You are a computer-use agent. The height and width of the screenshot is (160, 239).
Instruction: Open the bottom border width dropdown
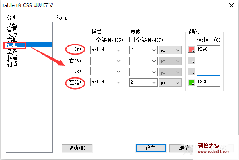point(143,72)
